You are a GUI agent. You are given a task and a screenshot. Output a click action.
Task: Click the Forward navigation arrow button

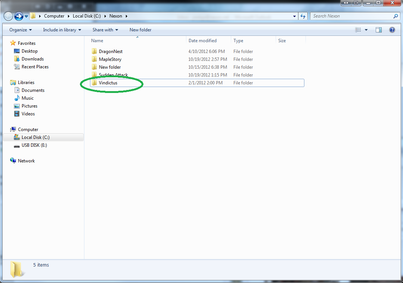(19, 16)
